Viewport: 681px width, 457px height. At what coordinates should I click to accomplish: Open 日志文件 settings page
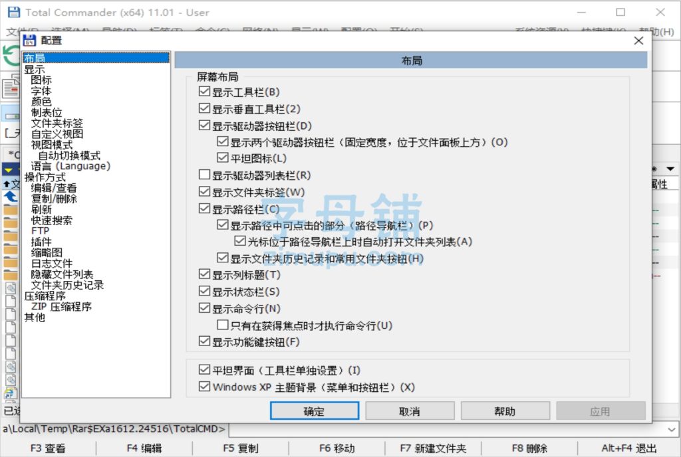[52, 263]
